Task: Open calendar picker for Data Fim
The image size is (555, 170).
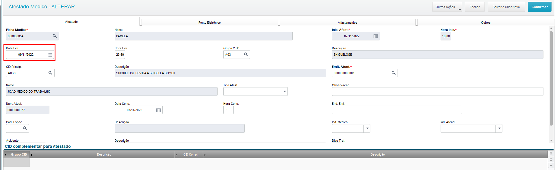Action: [50, 55]
